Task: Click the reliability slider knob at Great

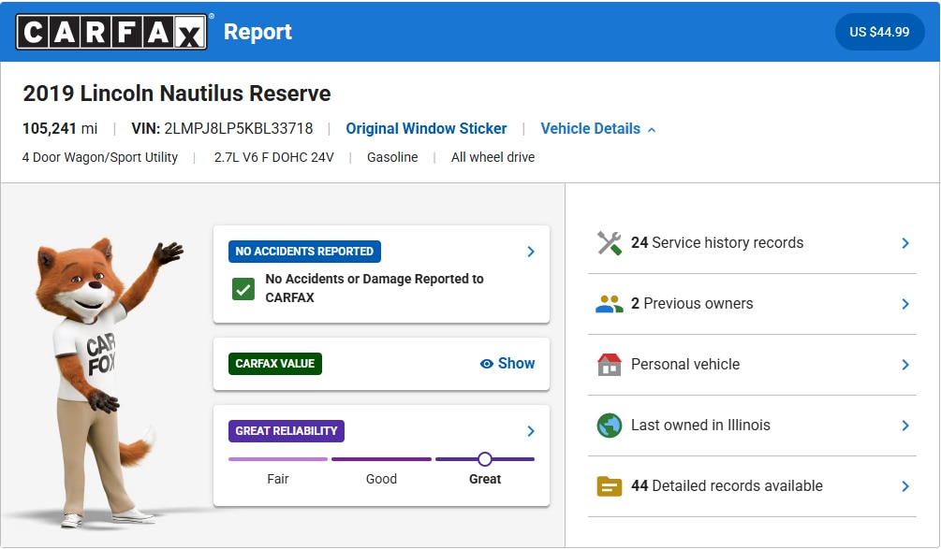Action: (x=484, y=459)
